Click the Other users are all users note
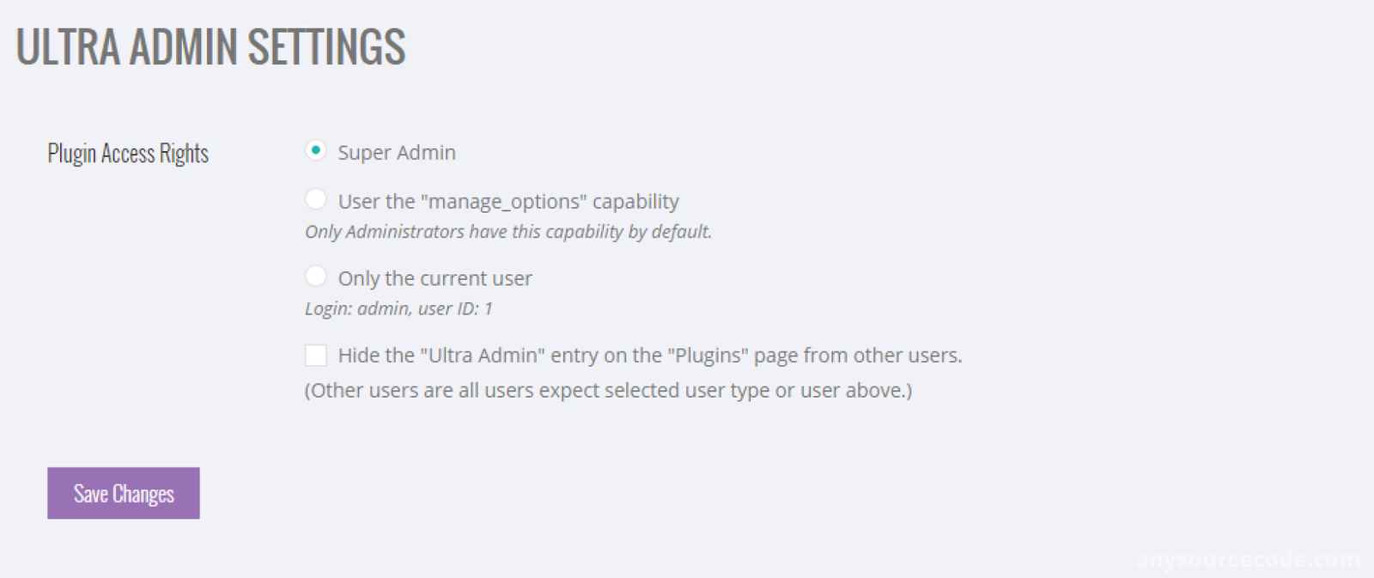Image resolution: width=1374 pixels, height=578 pixels. [x=609, y=391]
